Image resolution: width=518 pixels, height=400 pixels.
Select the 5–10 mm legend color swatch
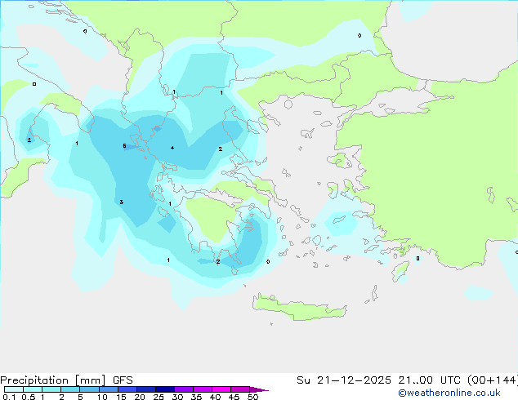[89, 389]
